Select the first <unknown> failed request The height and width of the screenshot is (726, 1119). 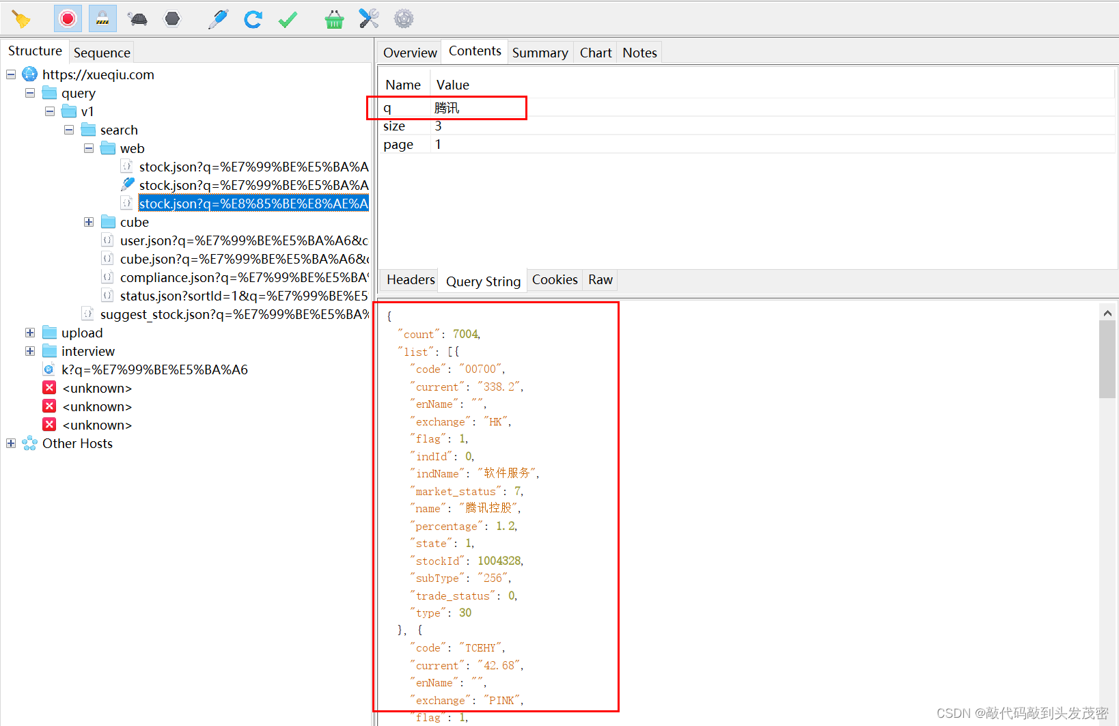click(x=97, y=388)
